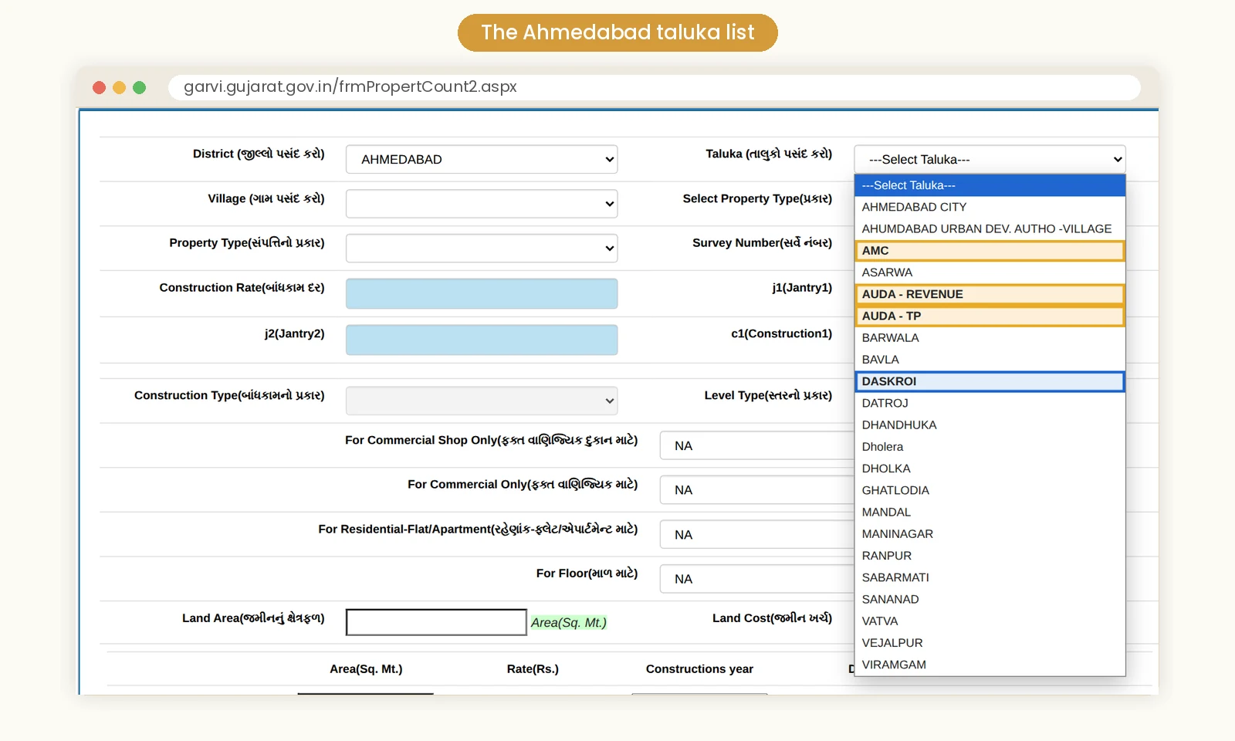This screenshot has height=741, width=1235.
Task: Select BAVLA in taluka list
Action: pos(990,360)
